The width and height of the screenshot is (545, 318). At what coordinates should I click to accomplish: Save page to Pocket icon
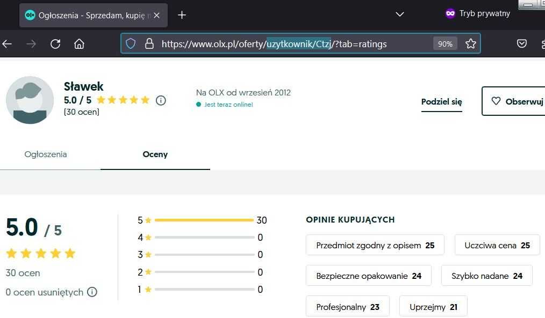pos(522,43)
